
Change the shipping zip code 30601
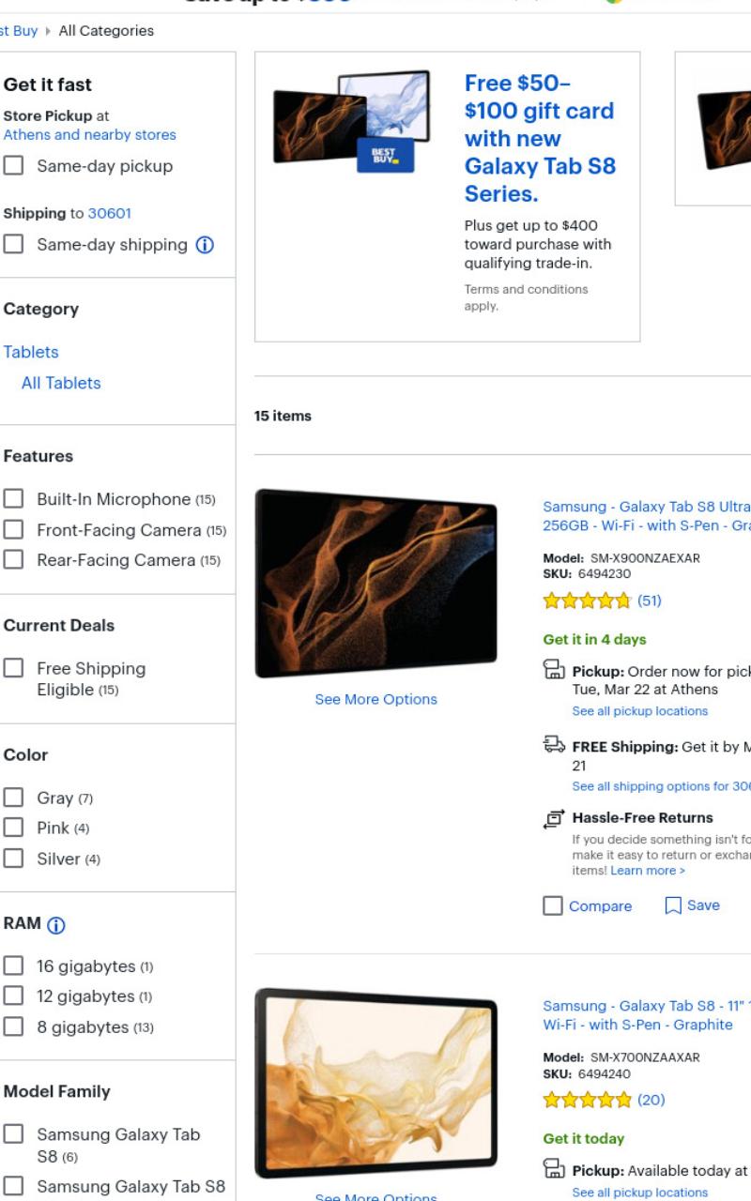[x=109, y=213]
